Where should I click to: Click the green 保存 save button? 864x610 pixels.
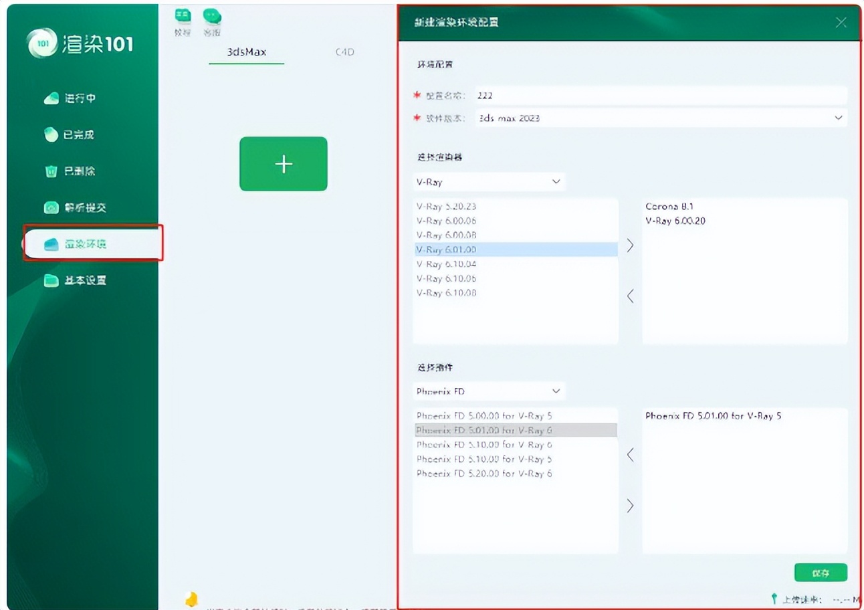(x=821, y=573)
